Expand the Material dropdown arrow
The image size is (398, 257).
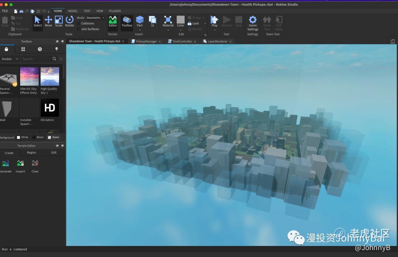168,30
